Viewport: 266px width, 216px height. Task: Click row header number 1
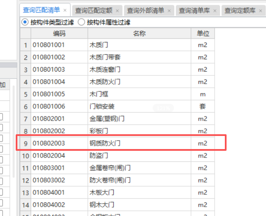tap(25, 45)
